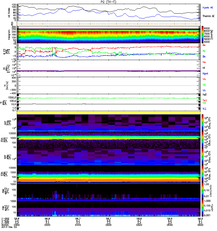Click the SST ion spectrogram panel
Screen dimensions: 217x231
tap(108, 123)
